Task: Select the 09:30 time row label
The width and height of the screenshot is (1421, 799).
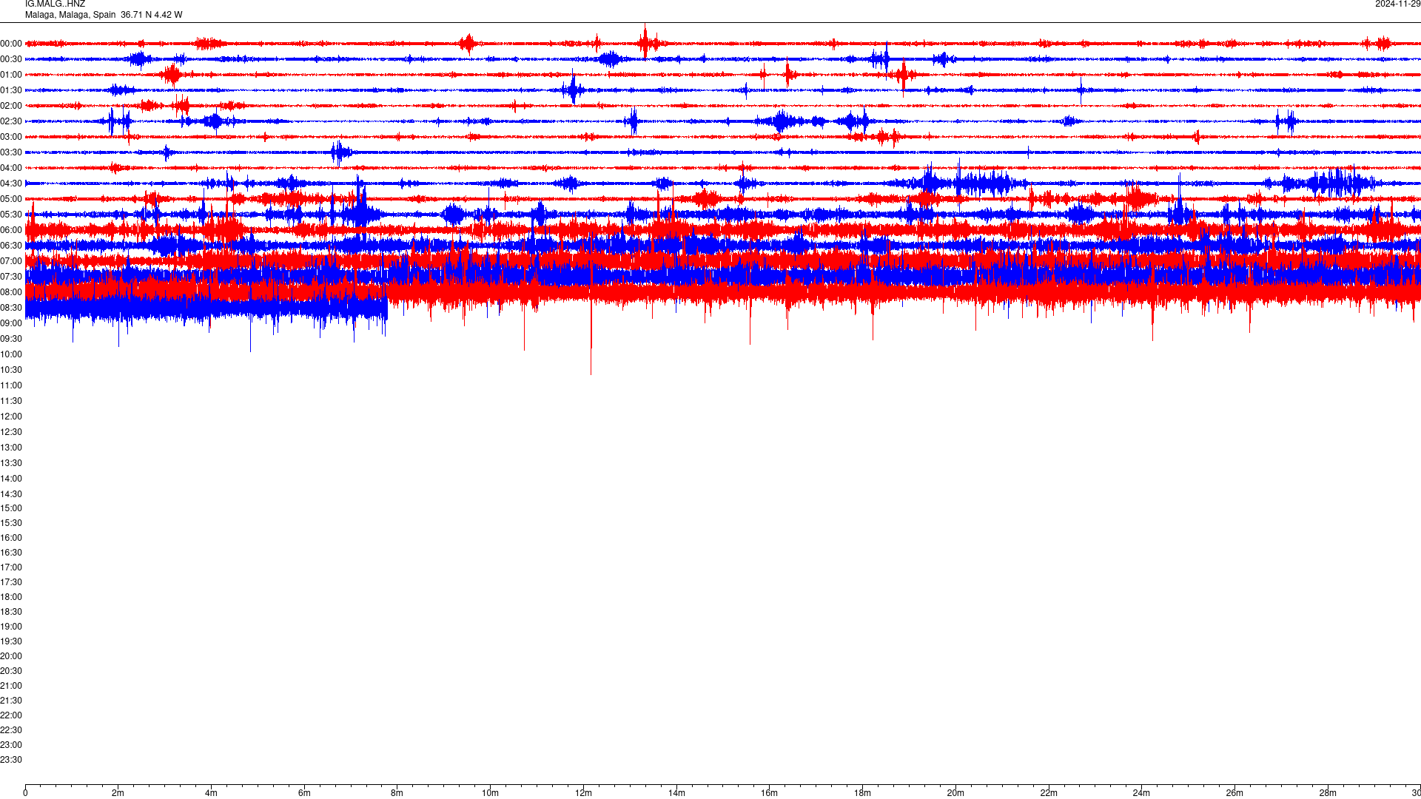Action: (x=11, y=339)
